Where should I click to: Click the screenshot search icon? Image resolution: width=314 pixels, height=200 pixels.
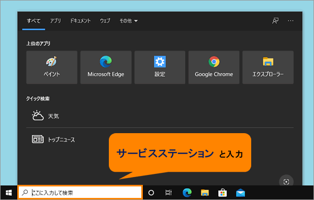[x=286, y=182]
